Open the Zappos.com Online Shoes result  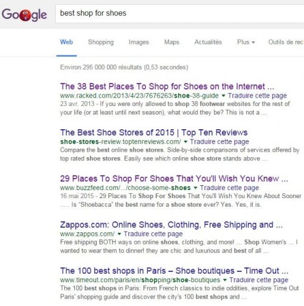[171, 225]
